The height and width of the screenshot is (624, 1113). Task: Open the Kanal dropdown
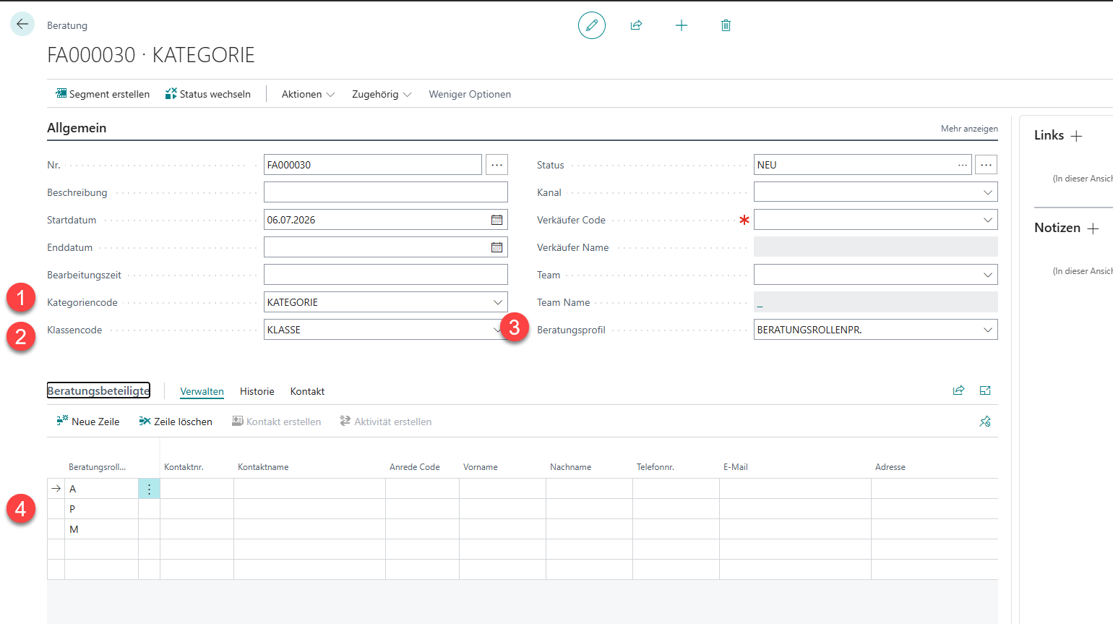[988, 192]
